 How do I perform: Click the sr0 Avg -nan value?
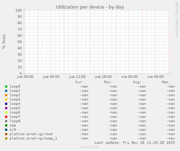pos(142,130)
